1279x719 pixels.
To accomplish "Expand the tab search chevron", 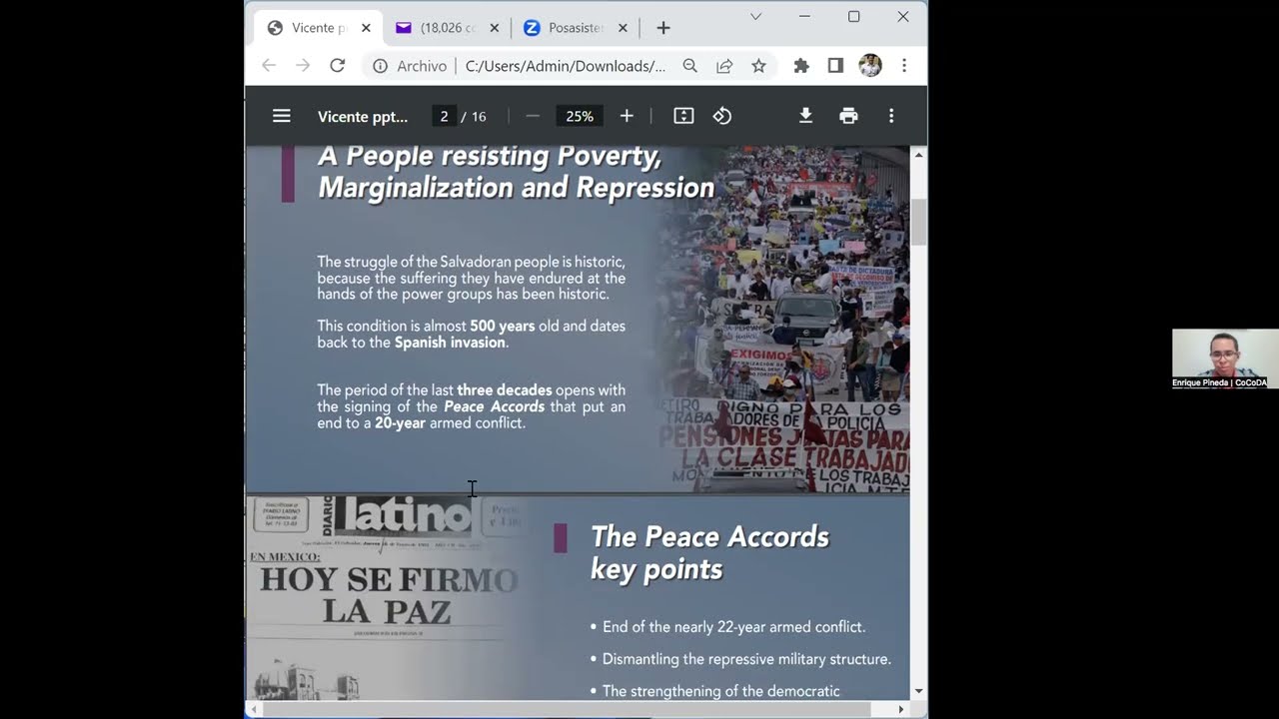I will 755,16.
